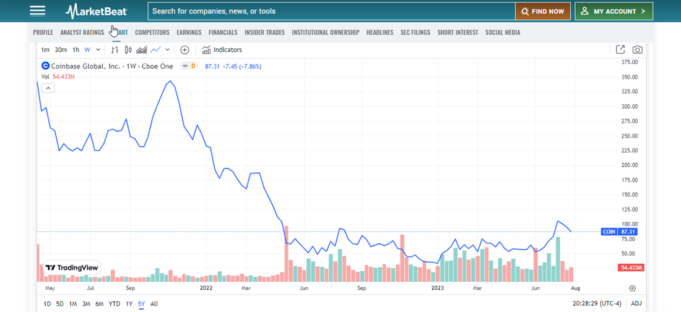
Task: Select the 1Y date range
Action: (x=129, y=303)
